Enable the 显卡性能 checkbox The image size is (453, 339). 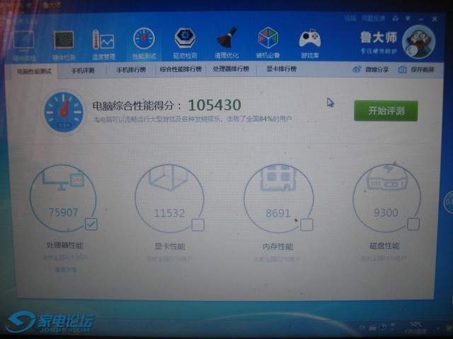(x=198, y=225)
